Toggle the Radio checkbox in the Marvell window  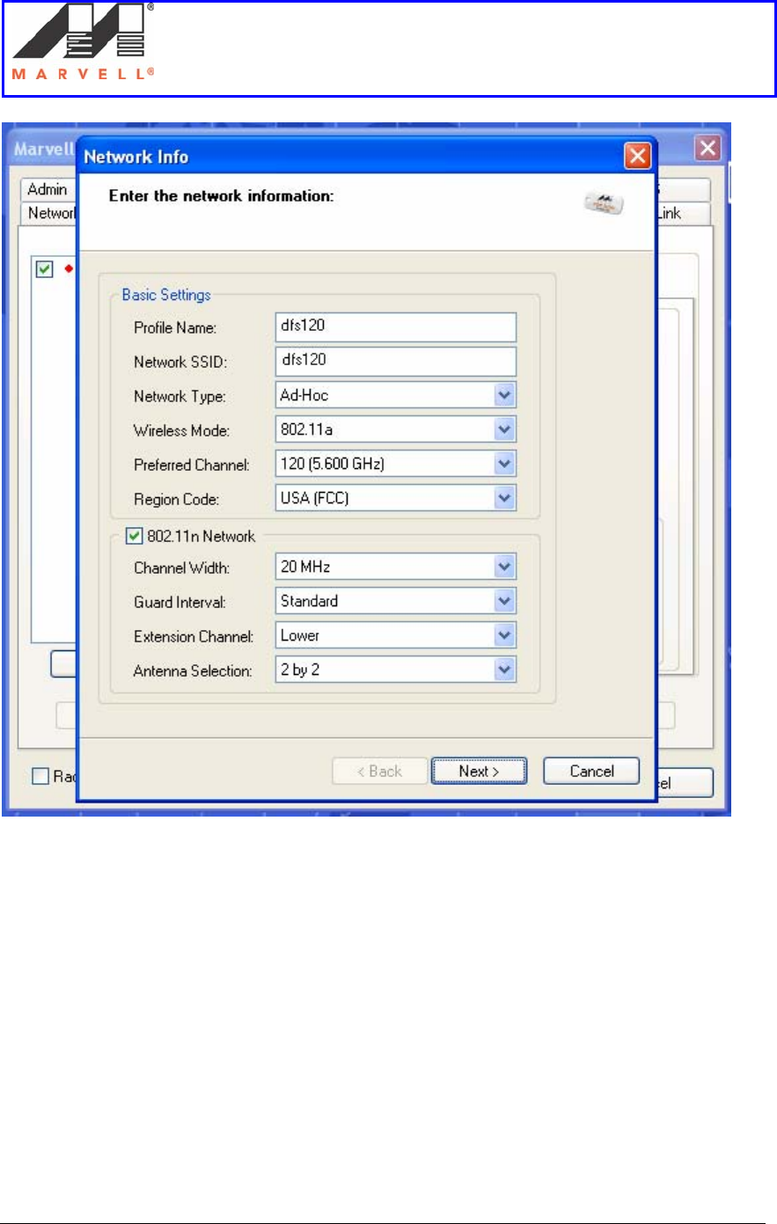[x=40, y=776]
